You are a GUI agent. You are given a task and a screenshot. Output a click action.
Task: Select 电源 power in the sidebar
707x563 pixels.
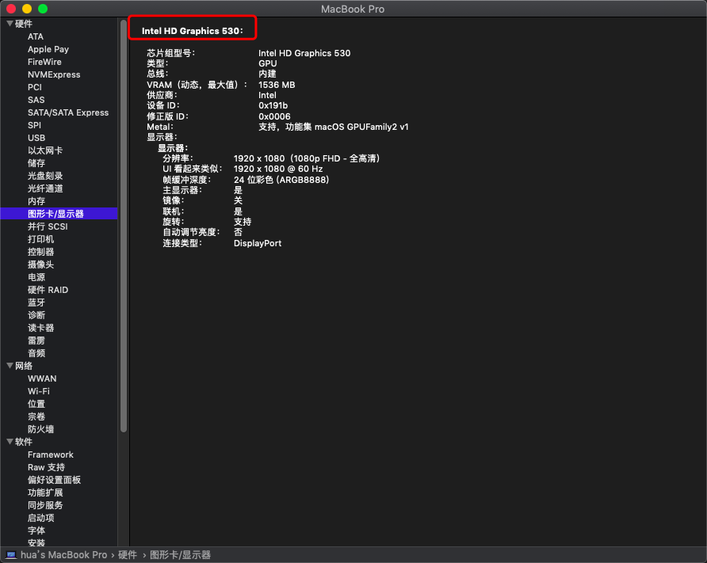[x=36, y=277]
